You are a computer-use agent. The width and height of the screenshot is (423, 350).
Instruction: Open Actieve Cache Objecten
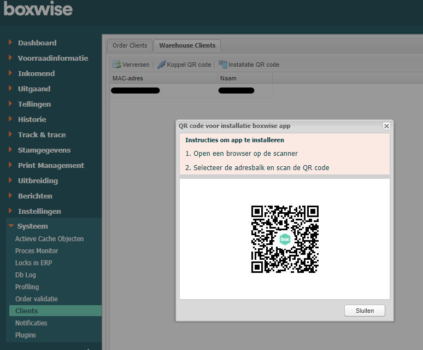[x=49, y=239]
